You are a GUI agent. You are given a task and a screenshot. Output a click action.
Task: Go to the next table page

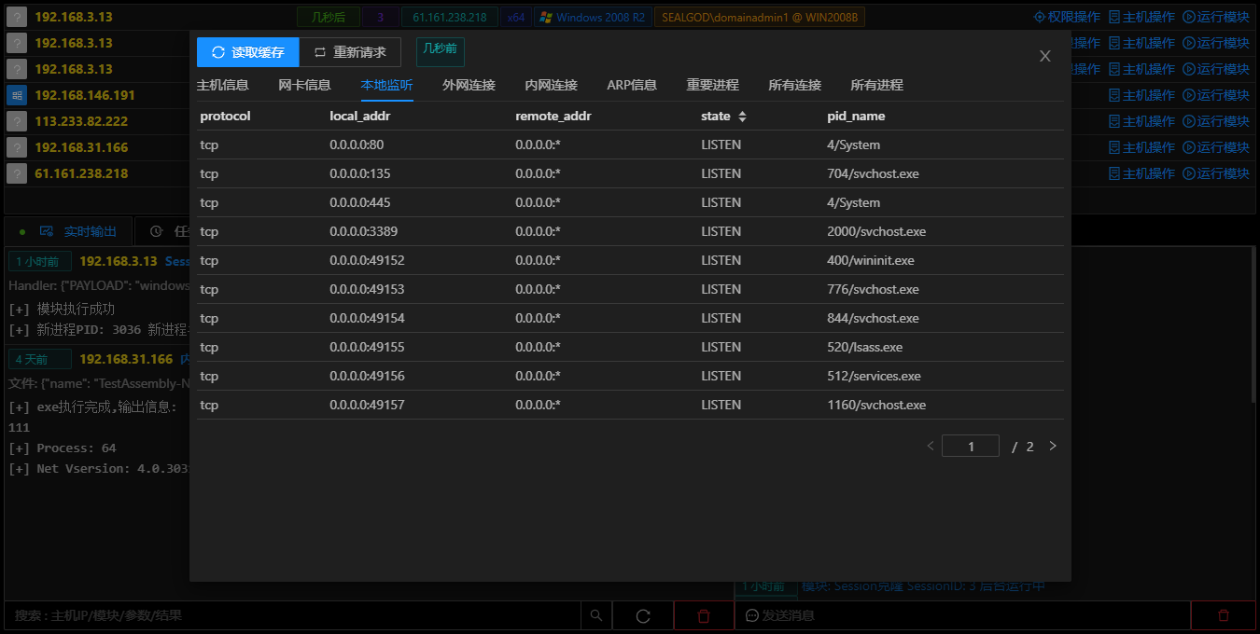coord(1053,446)
